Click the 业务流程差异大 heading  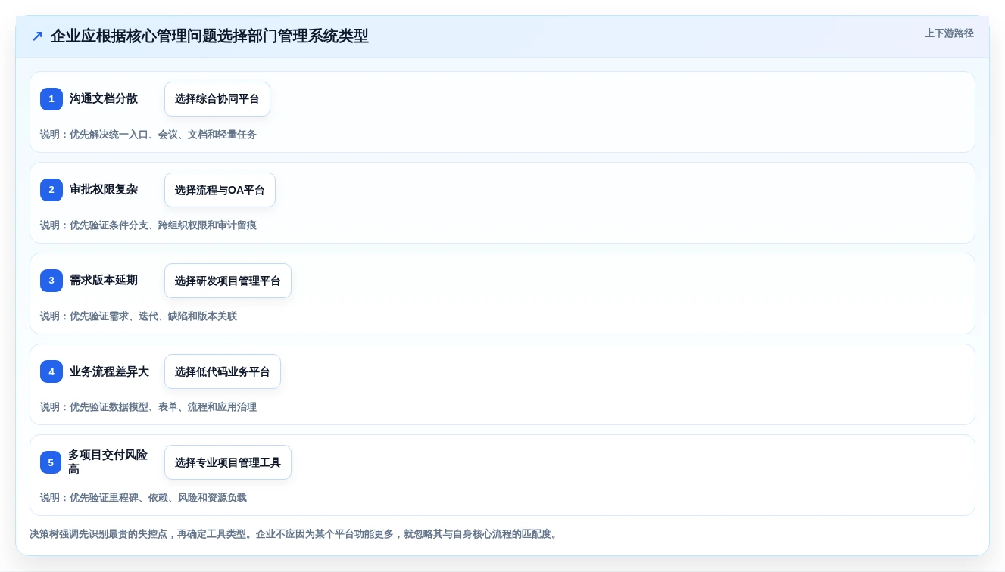tap(109, 371)
